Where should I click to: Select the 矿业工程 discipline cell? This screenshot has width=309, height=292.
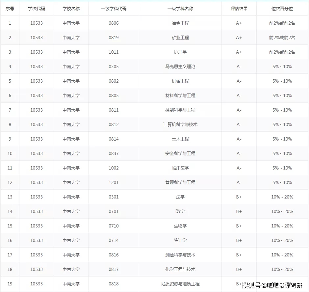tap(180, 38)
